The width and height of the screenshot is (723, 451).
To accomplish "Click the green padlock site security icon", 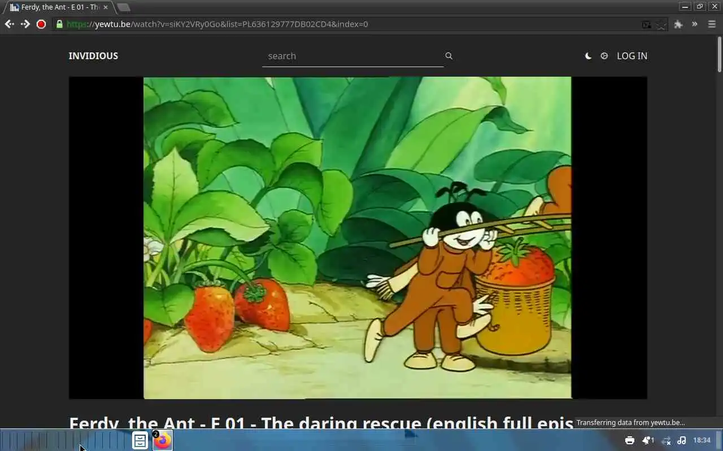I will [59, 24].
